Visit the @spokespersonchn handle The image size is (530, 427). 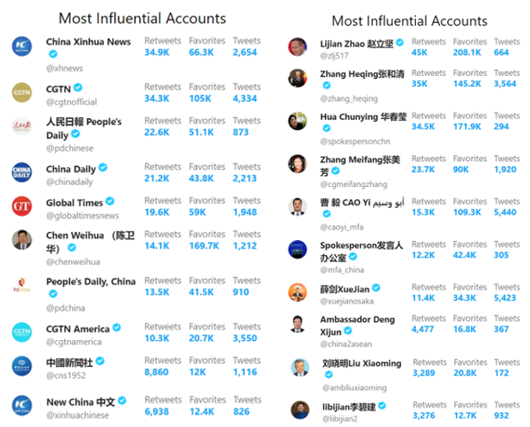point(355,142)
